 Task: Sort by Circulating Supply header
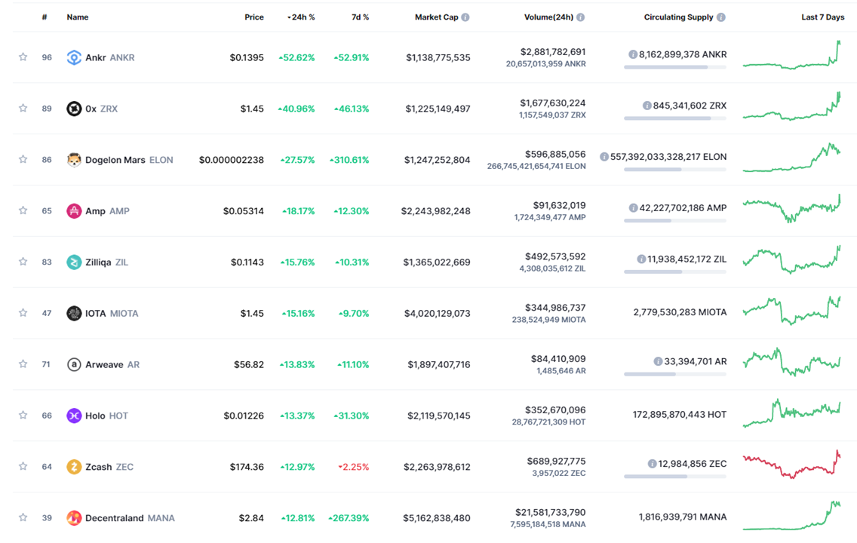click(x=678, y=17)
